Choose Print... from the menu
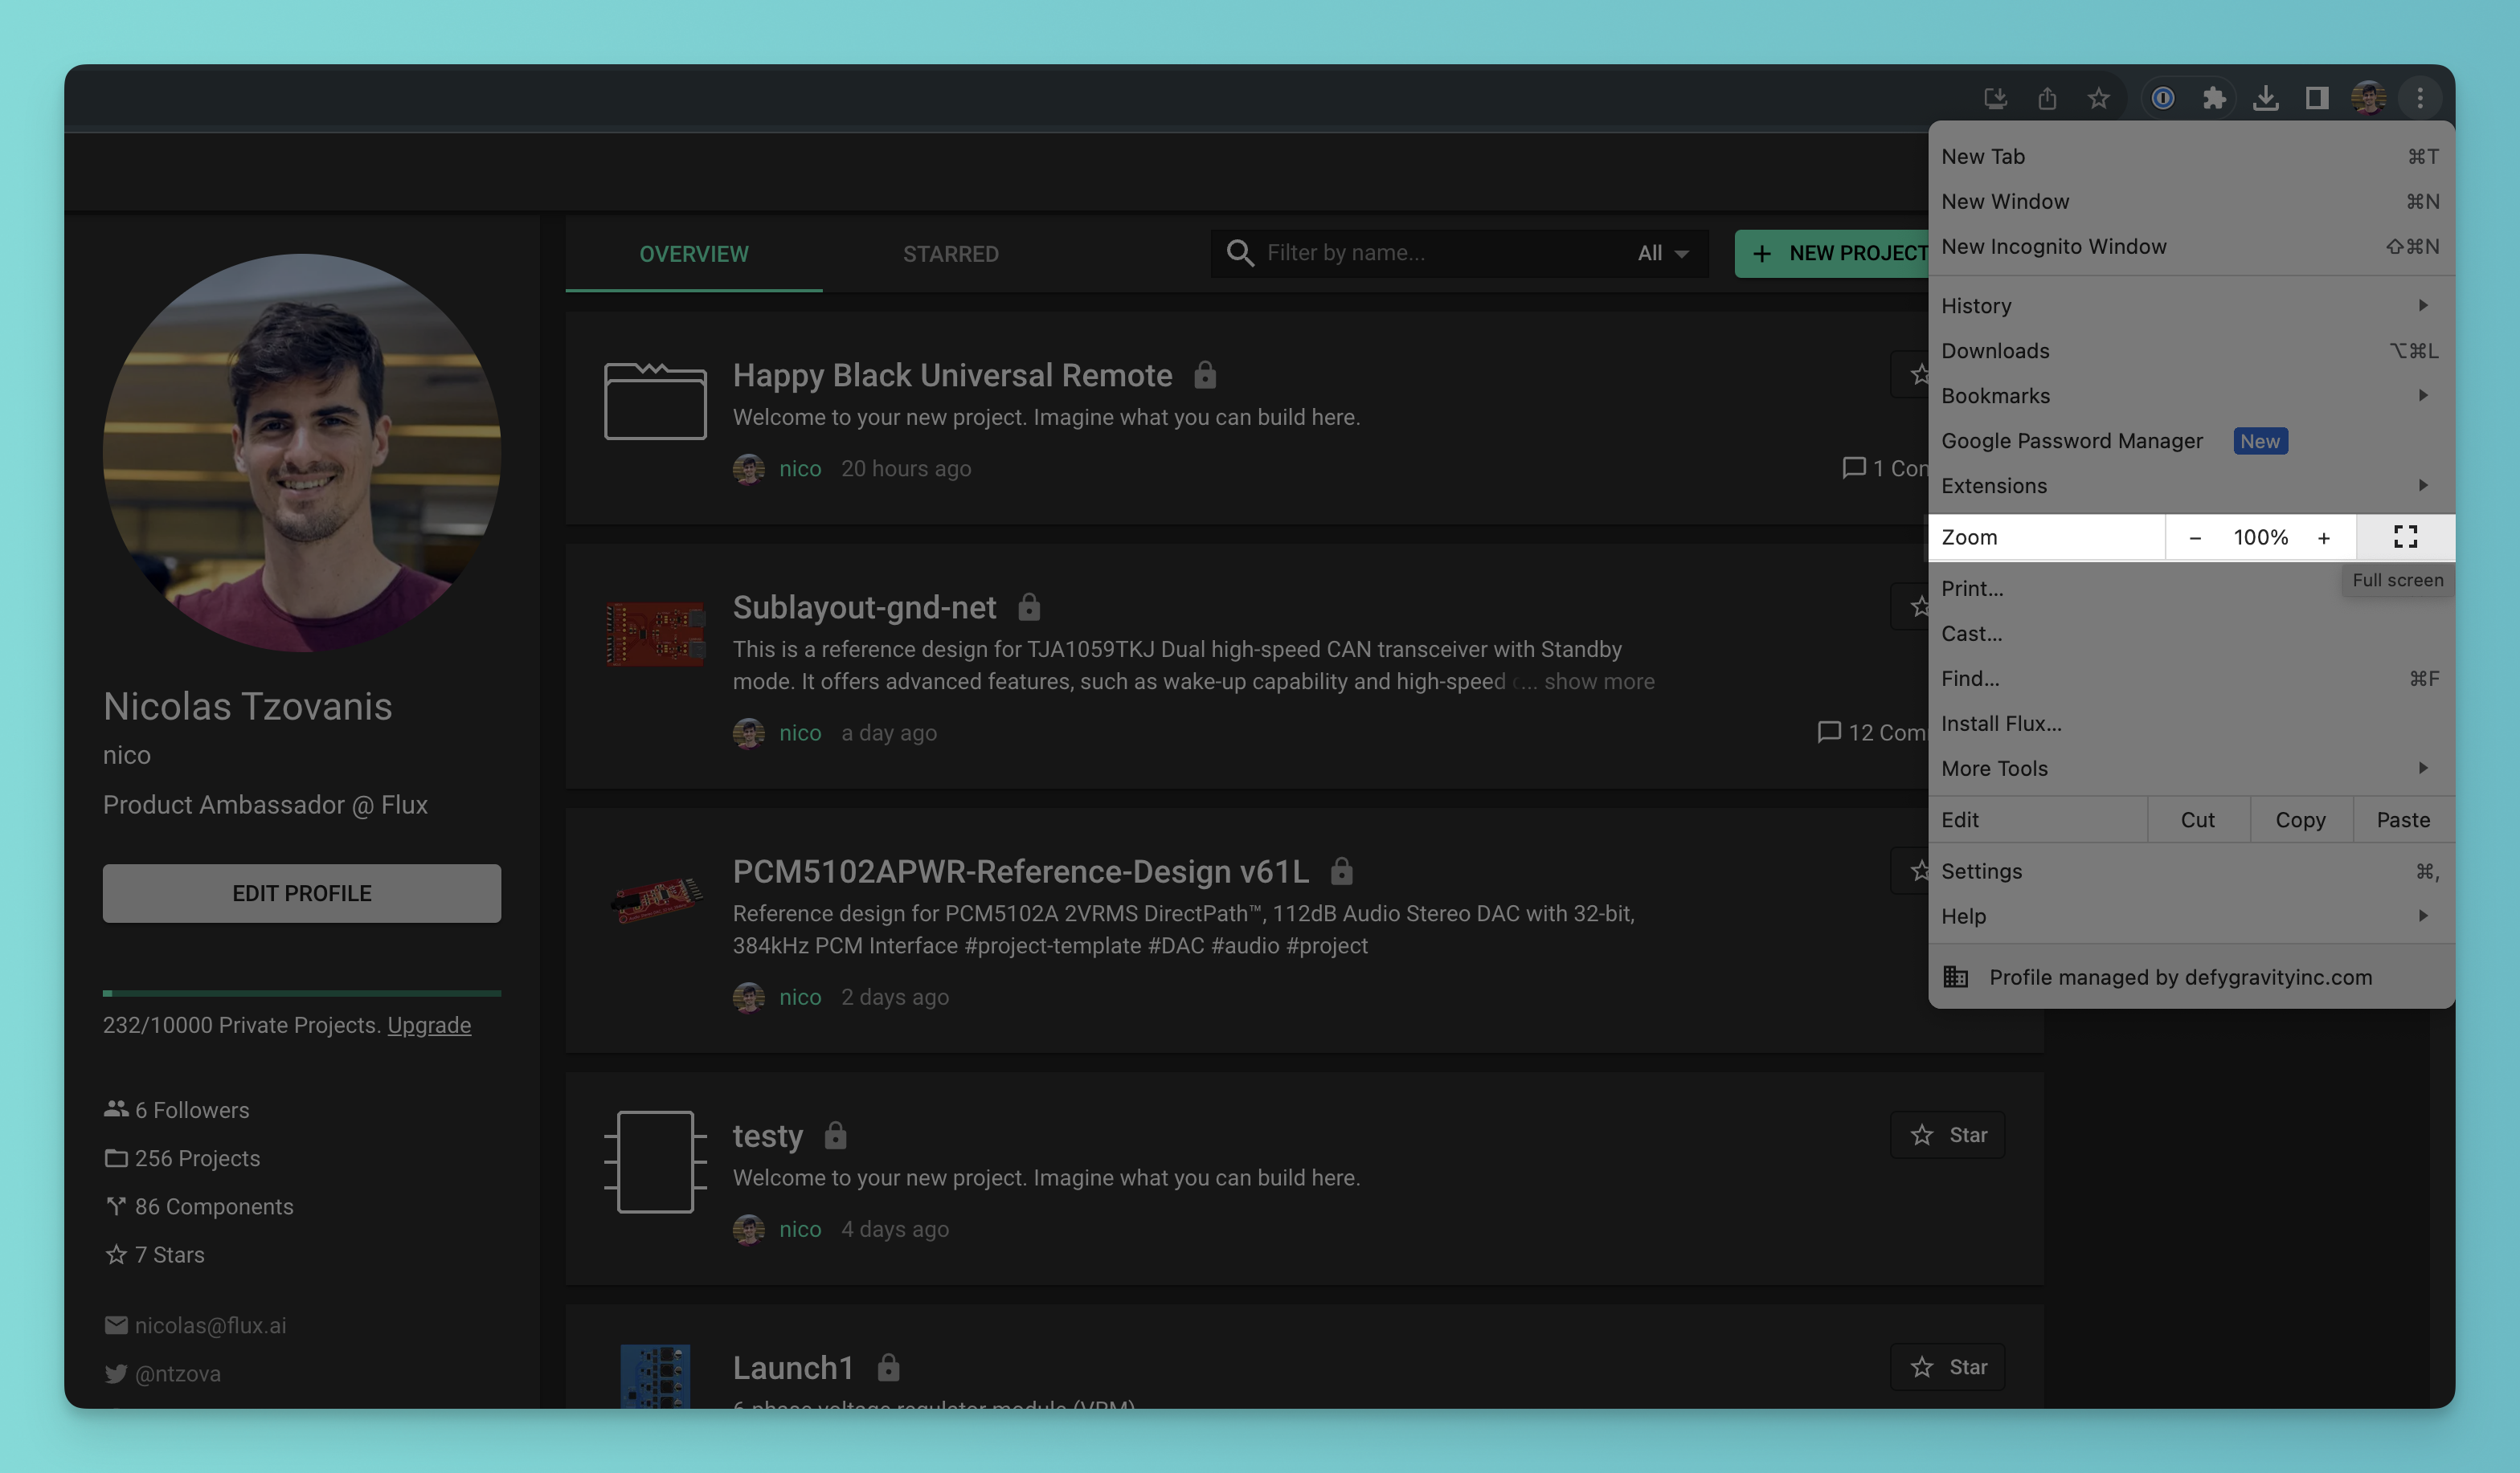 2191,589
